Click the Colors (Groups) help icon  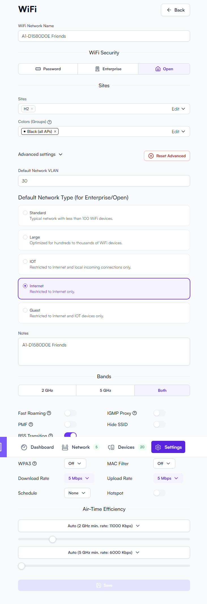[x=49, y=122]
